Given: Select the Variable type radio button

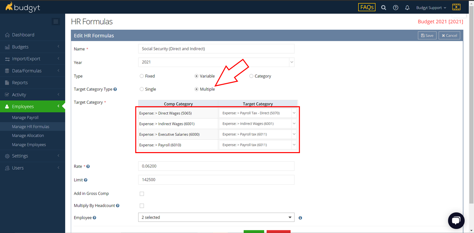Looking at the screenshot, I should [x=197, y=76].
